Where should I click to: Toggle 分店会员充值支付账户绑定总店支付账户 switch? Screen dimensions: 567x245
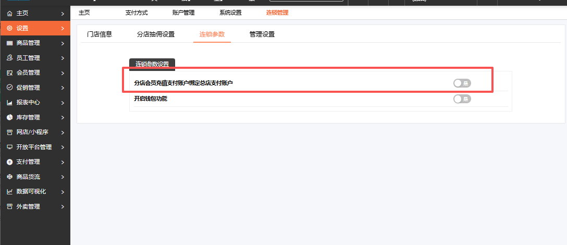[462, 83]
